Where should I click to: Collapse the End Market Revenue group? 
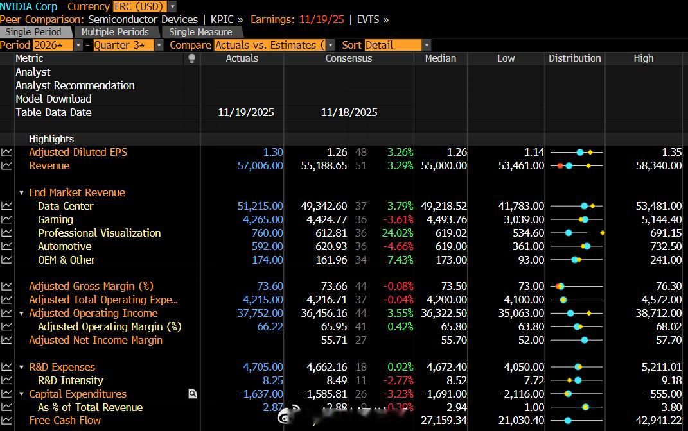coord(21,192)
